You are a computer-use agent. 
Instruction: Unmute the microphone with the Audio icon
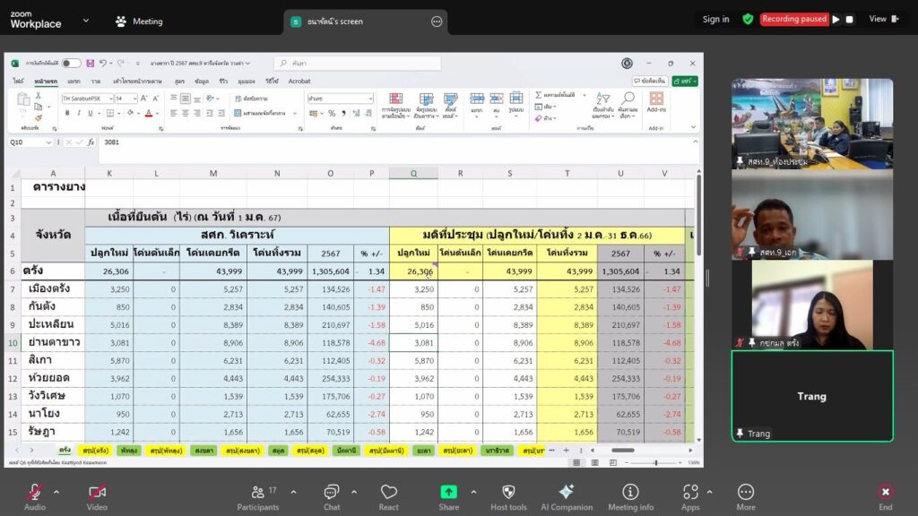[35, 492]
